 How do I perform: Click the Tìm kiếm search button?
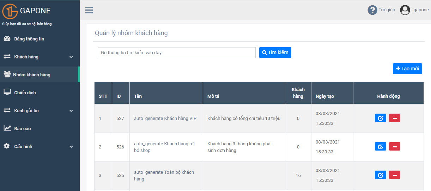tap(275, 53)
